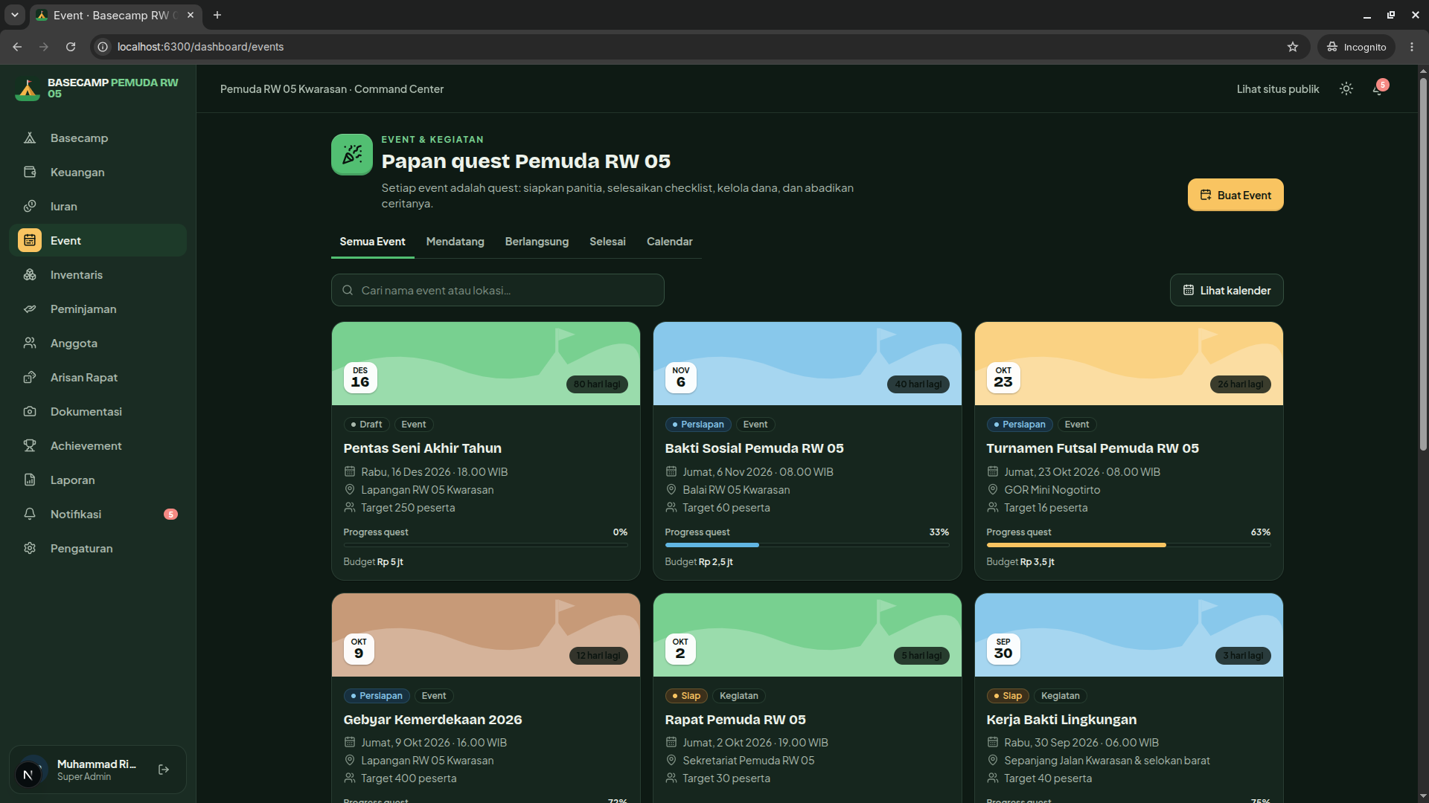This screenshot has width=1429, height=803.
Task: Toggle light theme with the sun icon
Action: tap(1346, 89)
